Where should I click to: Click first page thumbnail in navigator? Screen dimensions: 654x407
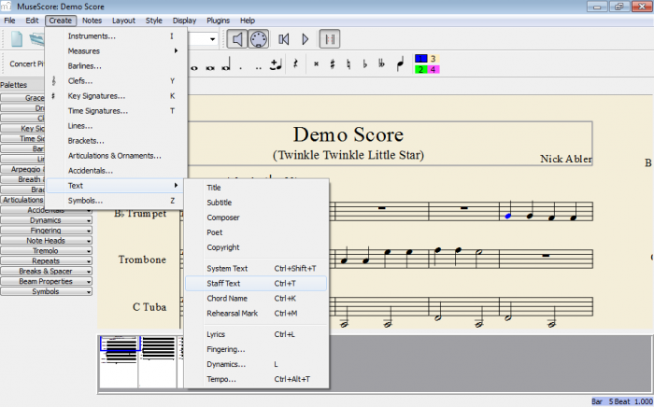(x=119, y=361)
